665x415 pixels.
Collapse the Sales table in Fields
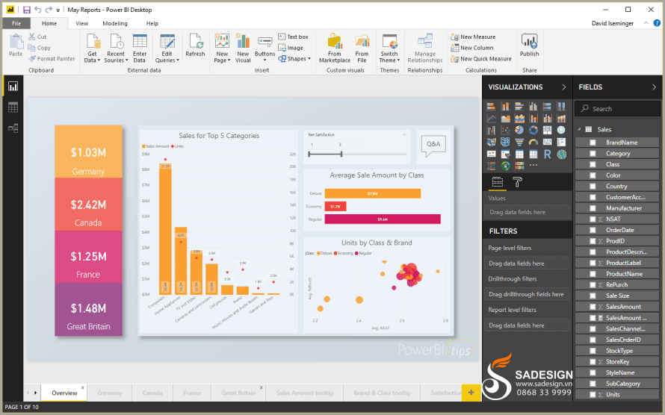coord(579,129)
